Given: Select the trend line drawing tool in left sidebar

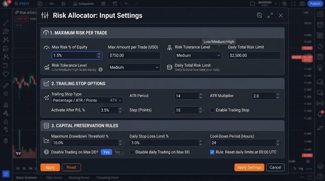Looking at the screenshot, I should click(x=6, y=23).
